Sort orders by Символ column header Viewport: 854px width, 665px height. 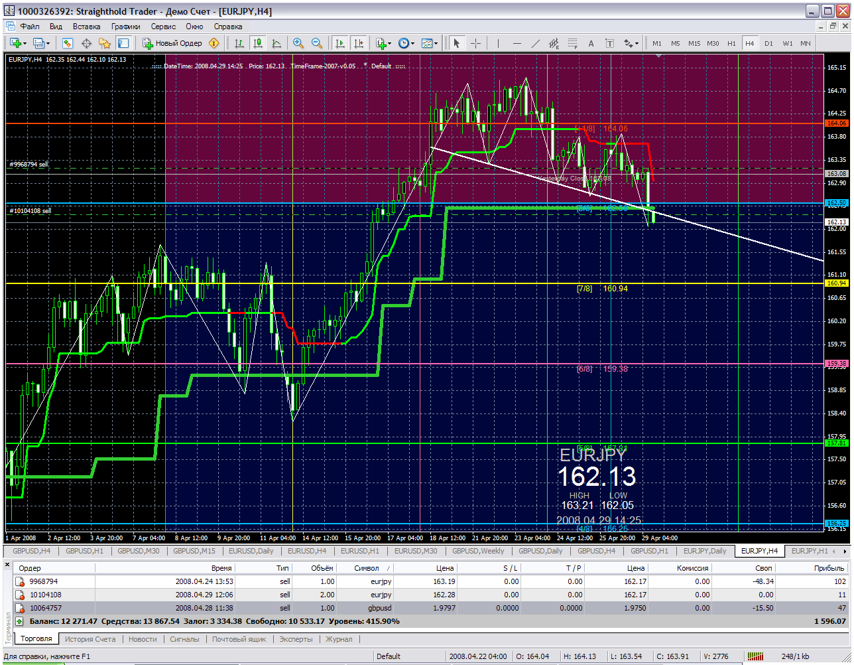(366, 568)
